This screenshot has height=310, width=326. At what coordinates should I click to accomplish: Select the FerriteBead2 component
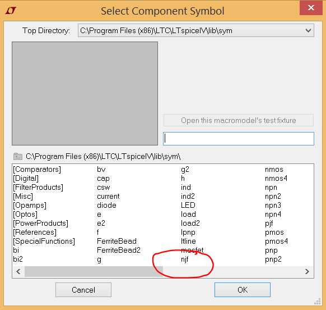119,250
